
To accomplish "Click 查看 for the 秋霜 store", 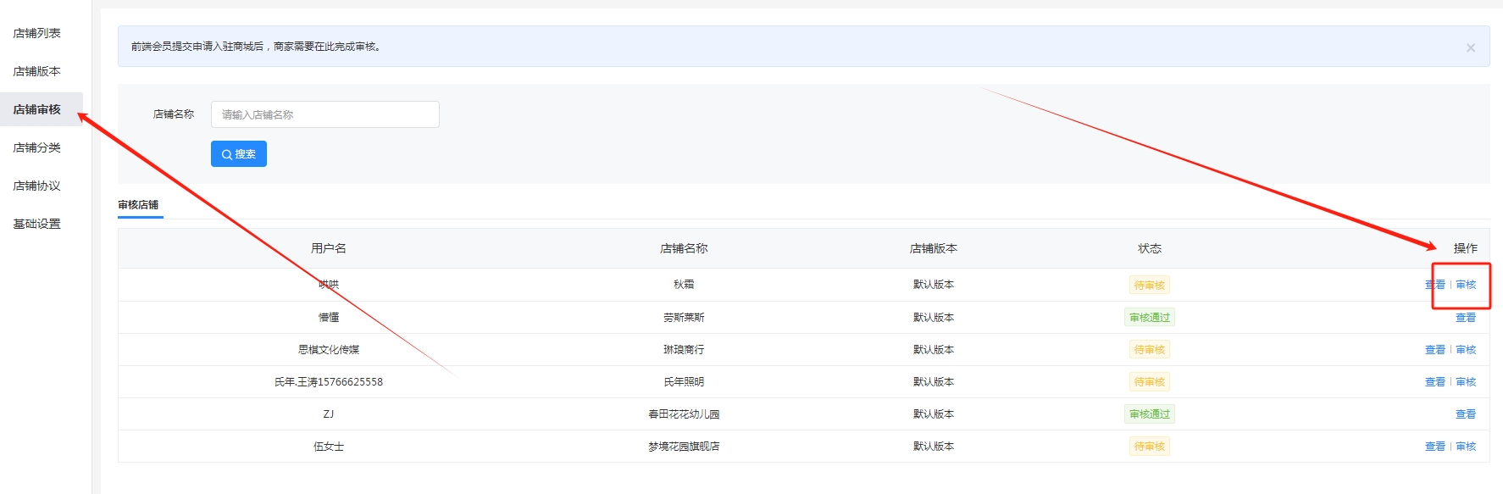I will [x=1434, y=285].
